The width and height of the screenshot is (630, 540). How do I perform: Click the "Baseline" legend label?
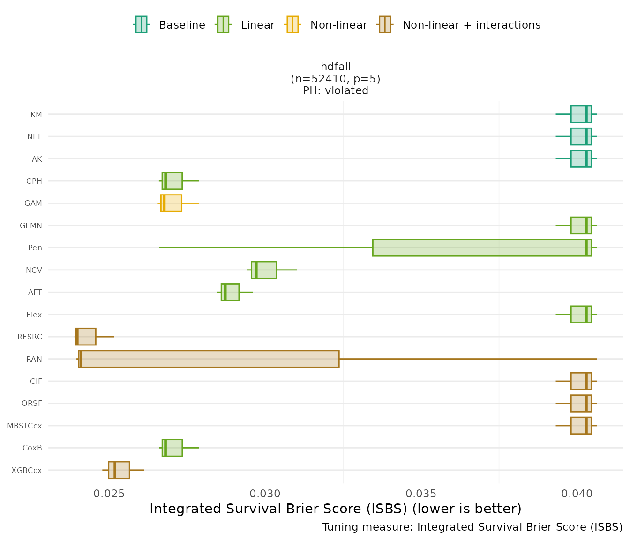(182, 25)
